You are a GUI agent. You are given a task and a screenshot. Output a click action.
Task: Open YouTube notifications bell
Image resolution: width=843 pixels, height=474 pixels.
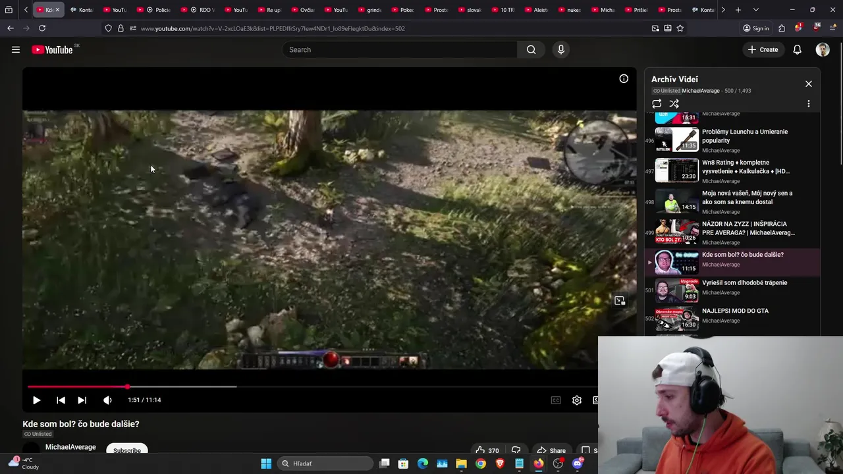coord(797,49)
